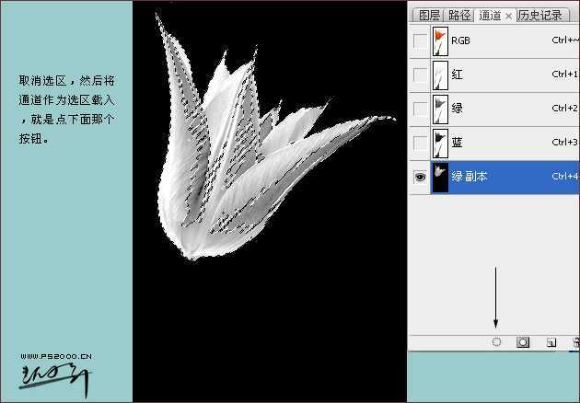The height and width of the screenshot is (403, 580).
Task: Click the Ctrl+3 shortcut label
Action: pyautogui.click(x=565, y=143)
